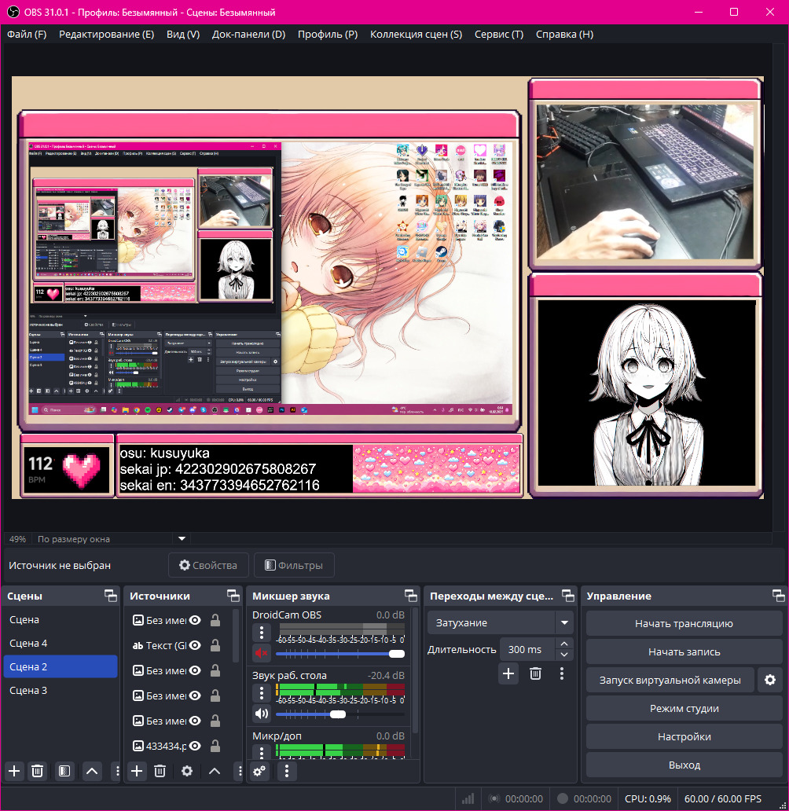Adjust the DroidCam OBS volume slider

(340, 654)
